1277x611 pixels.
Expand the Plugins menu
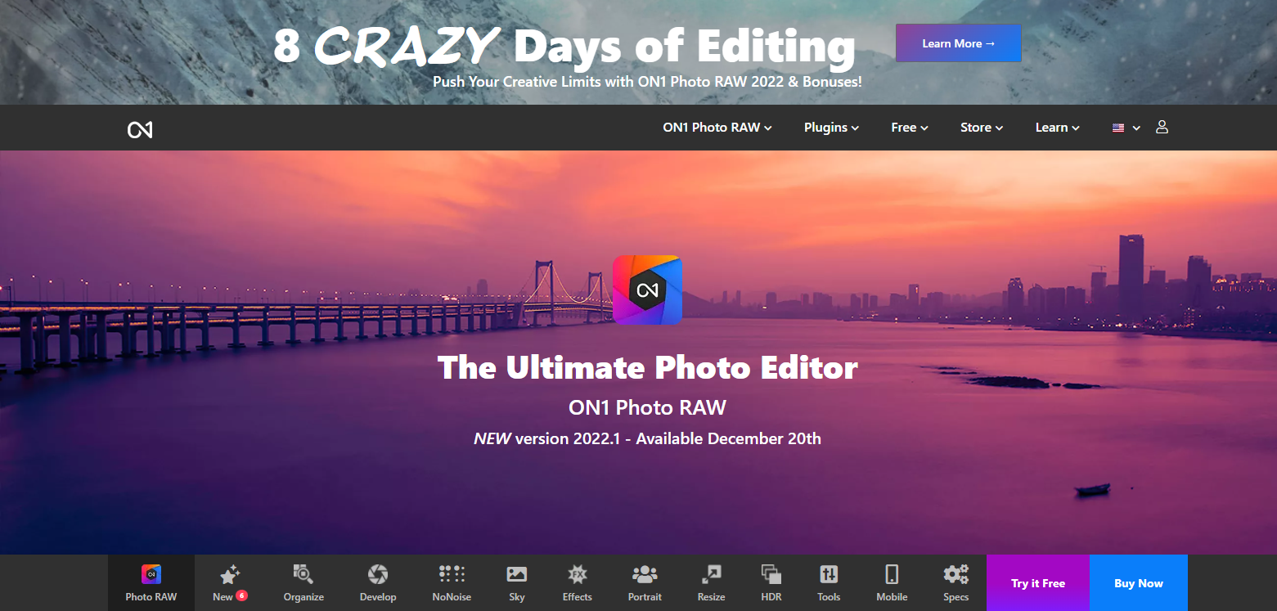click(831, 128)
